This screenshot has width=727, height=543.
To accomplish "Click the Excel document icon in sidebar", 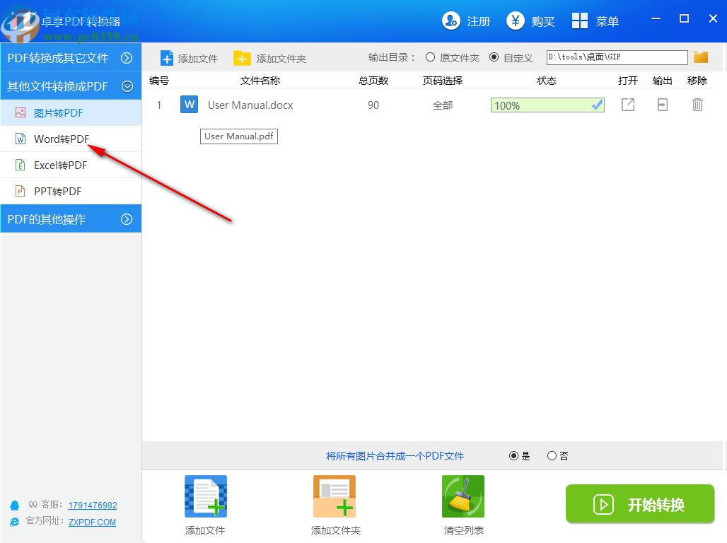I will (21, 165).
